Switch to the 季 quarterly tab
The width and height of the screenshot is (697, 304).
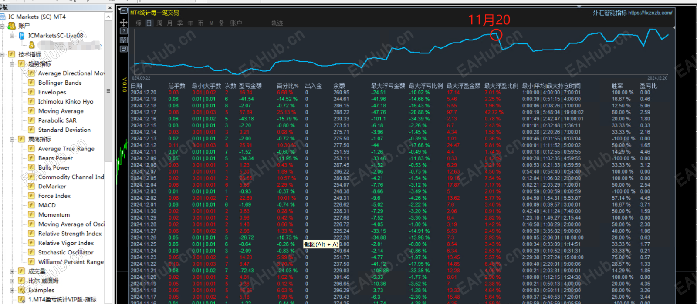[x=180, y=23]
